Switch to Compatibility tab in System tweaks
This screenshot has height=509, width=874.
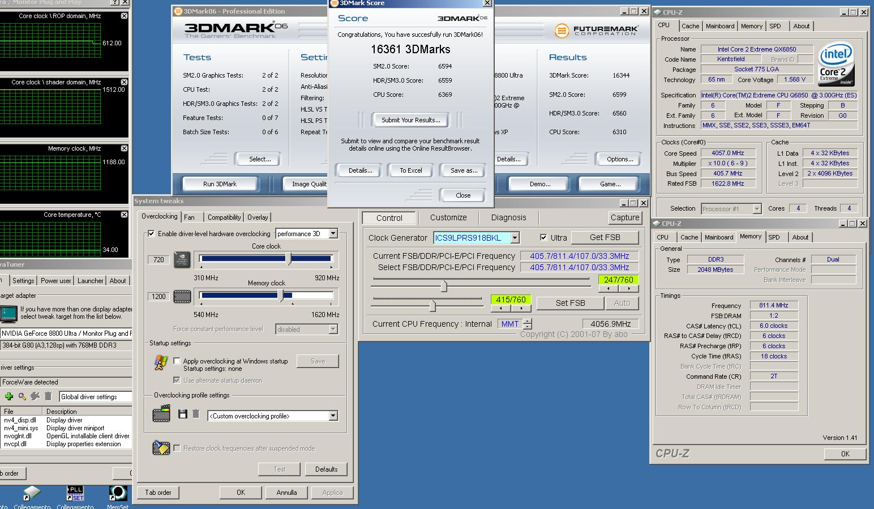pos(224,217)
